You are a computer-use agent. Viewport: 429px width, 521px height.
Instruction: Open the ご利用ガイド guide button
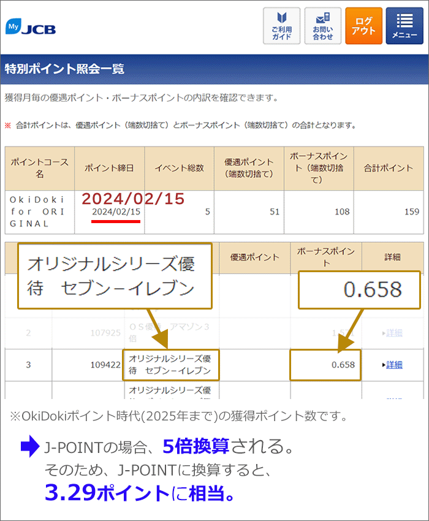(x=282, y=26)
